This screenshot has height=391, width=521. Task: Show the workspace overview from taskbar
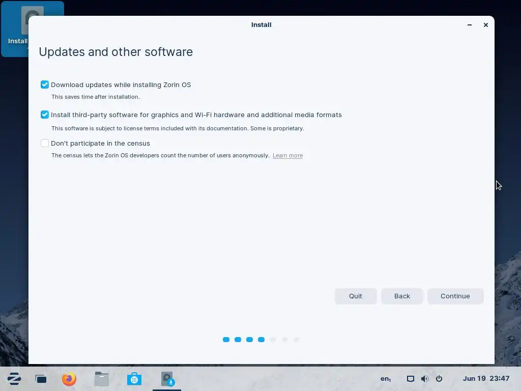point(41,379)
